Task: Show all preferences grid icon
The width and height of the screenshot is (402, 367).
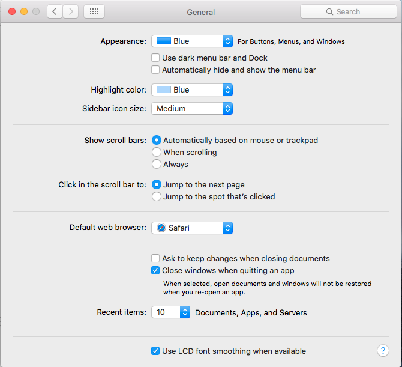Action: coord(94,11)
